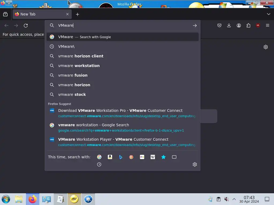The image size is (274, 205).
Task: Select the VMware\ history entry
Action: click(x=123, y=46)
